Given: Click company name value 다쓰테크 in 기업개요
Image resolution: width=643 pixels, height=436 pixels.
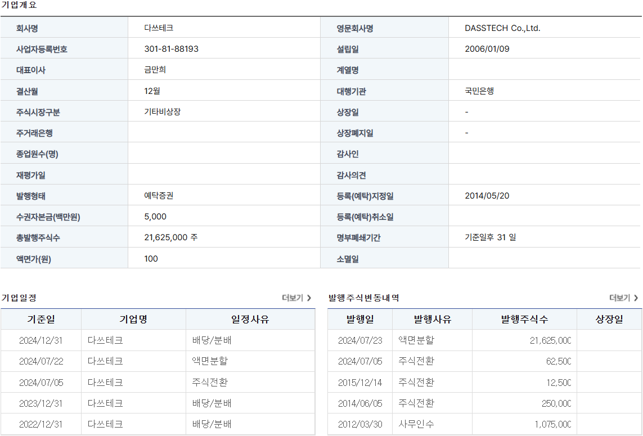Looking at the screenshot, I should click(x=159, y=28).
